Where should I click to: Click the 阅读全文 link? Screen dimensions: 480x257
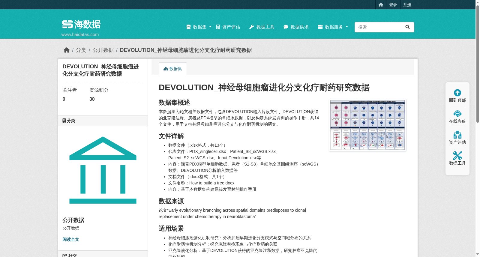pyautogui.click(x=71, y=239)
